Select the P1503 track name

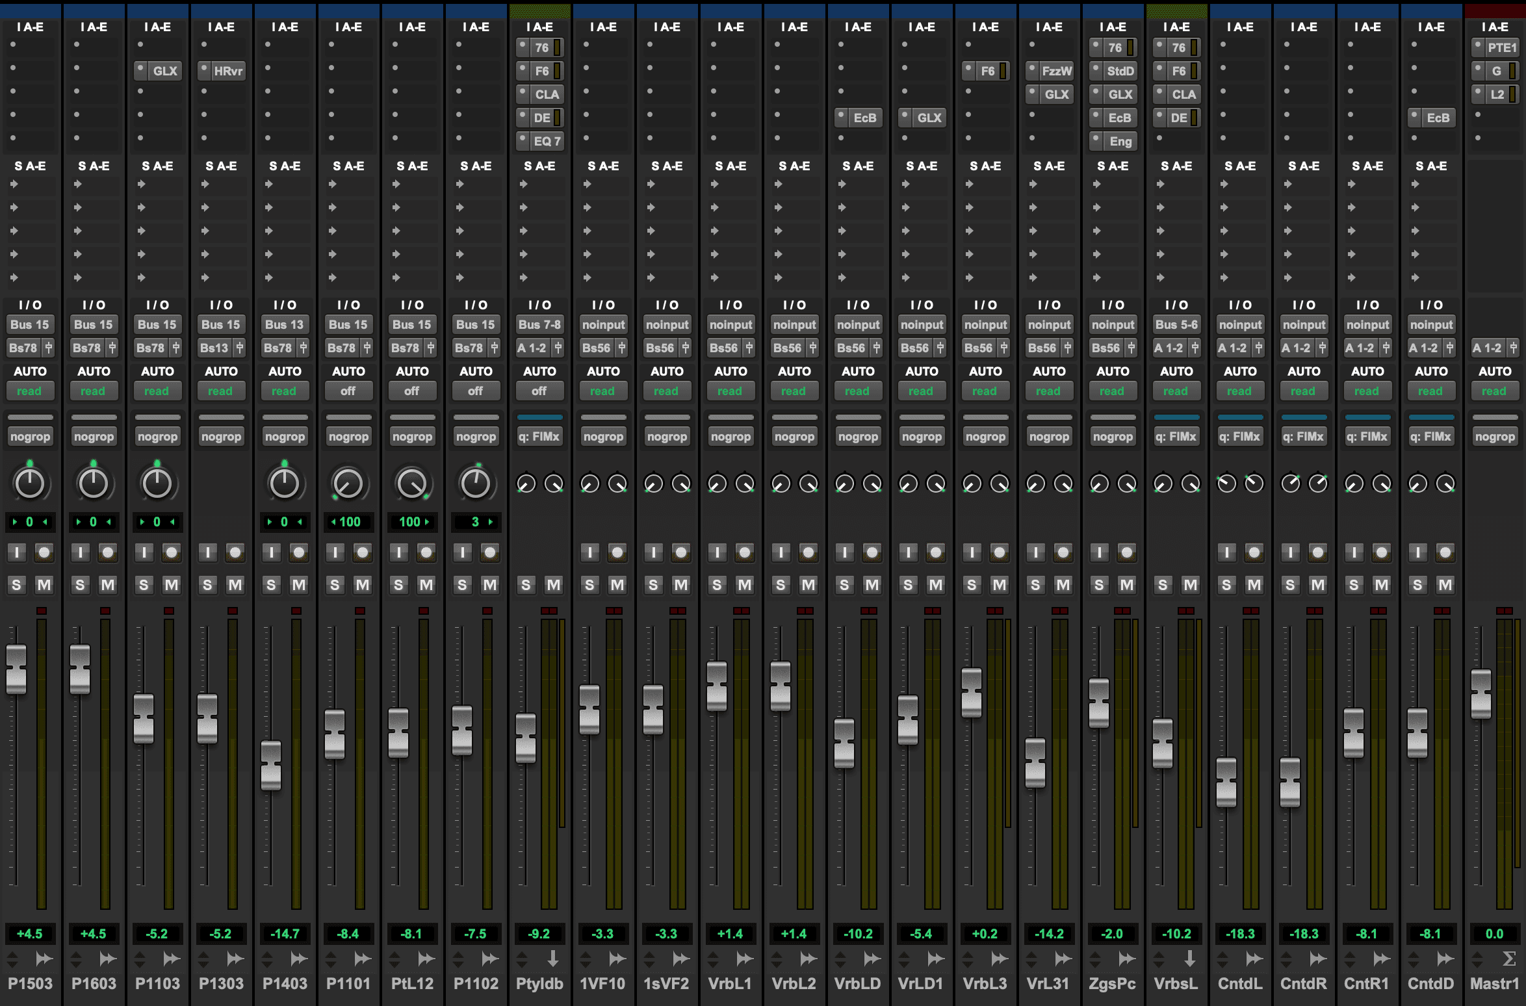[x=30, y=983]
